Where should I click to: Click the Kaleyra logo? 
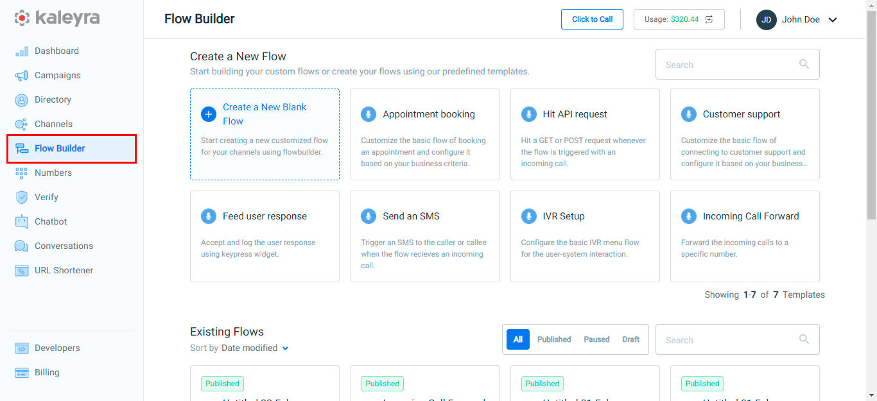57,18
